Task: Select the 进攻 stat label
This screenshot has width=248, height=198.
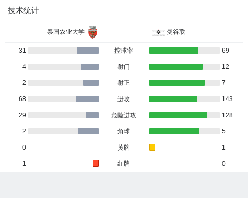Action: pyautogui.click(x=124, y=99)
